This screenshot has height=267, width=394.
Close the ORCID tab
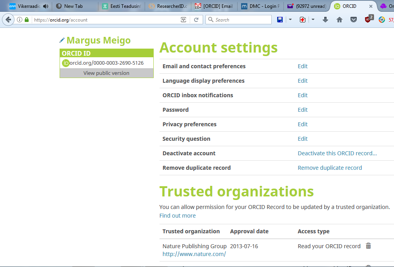[x=370, y=6]
